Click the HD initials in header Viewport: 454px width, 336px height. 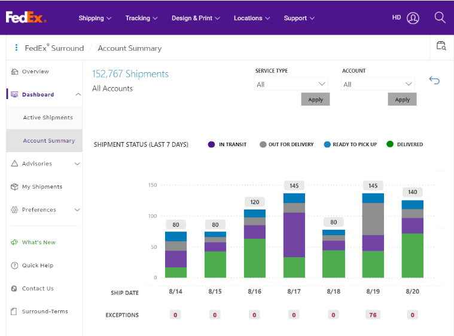(x=397, y=17)
